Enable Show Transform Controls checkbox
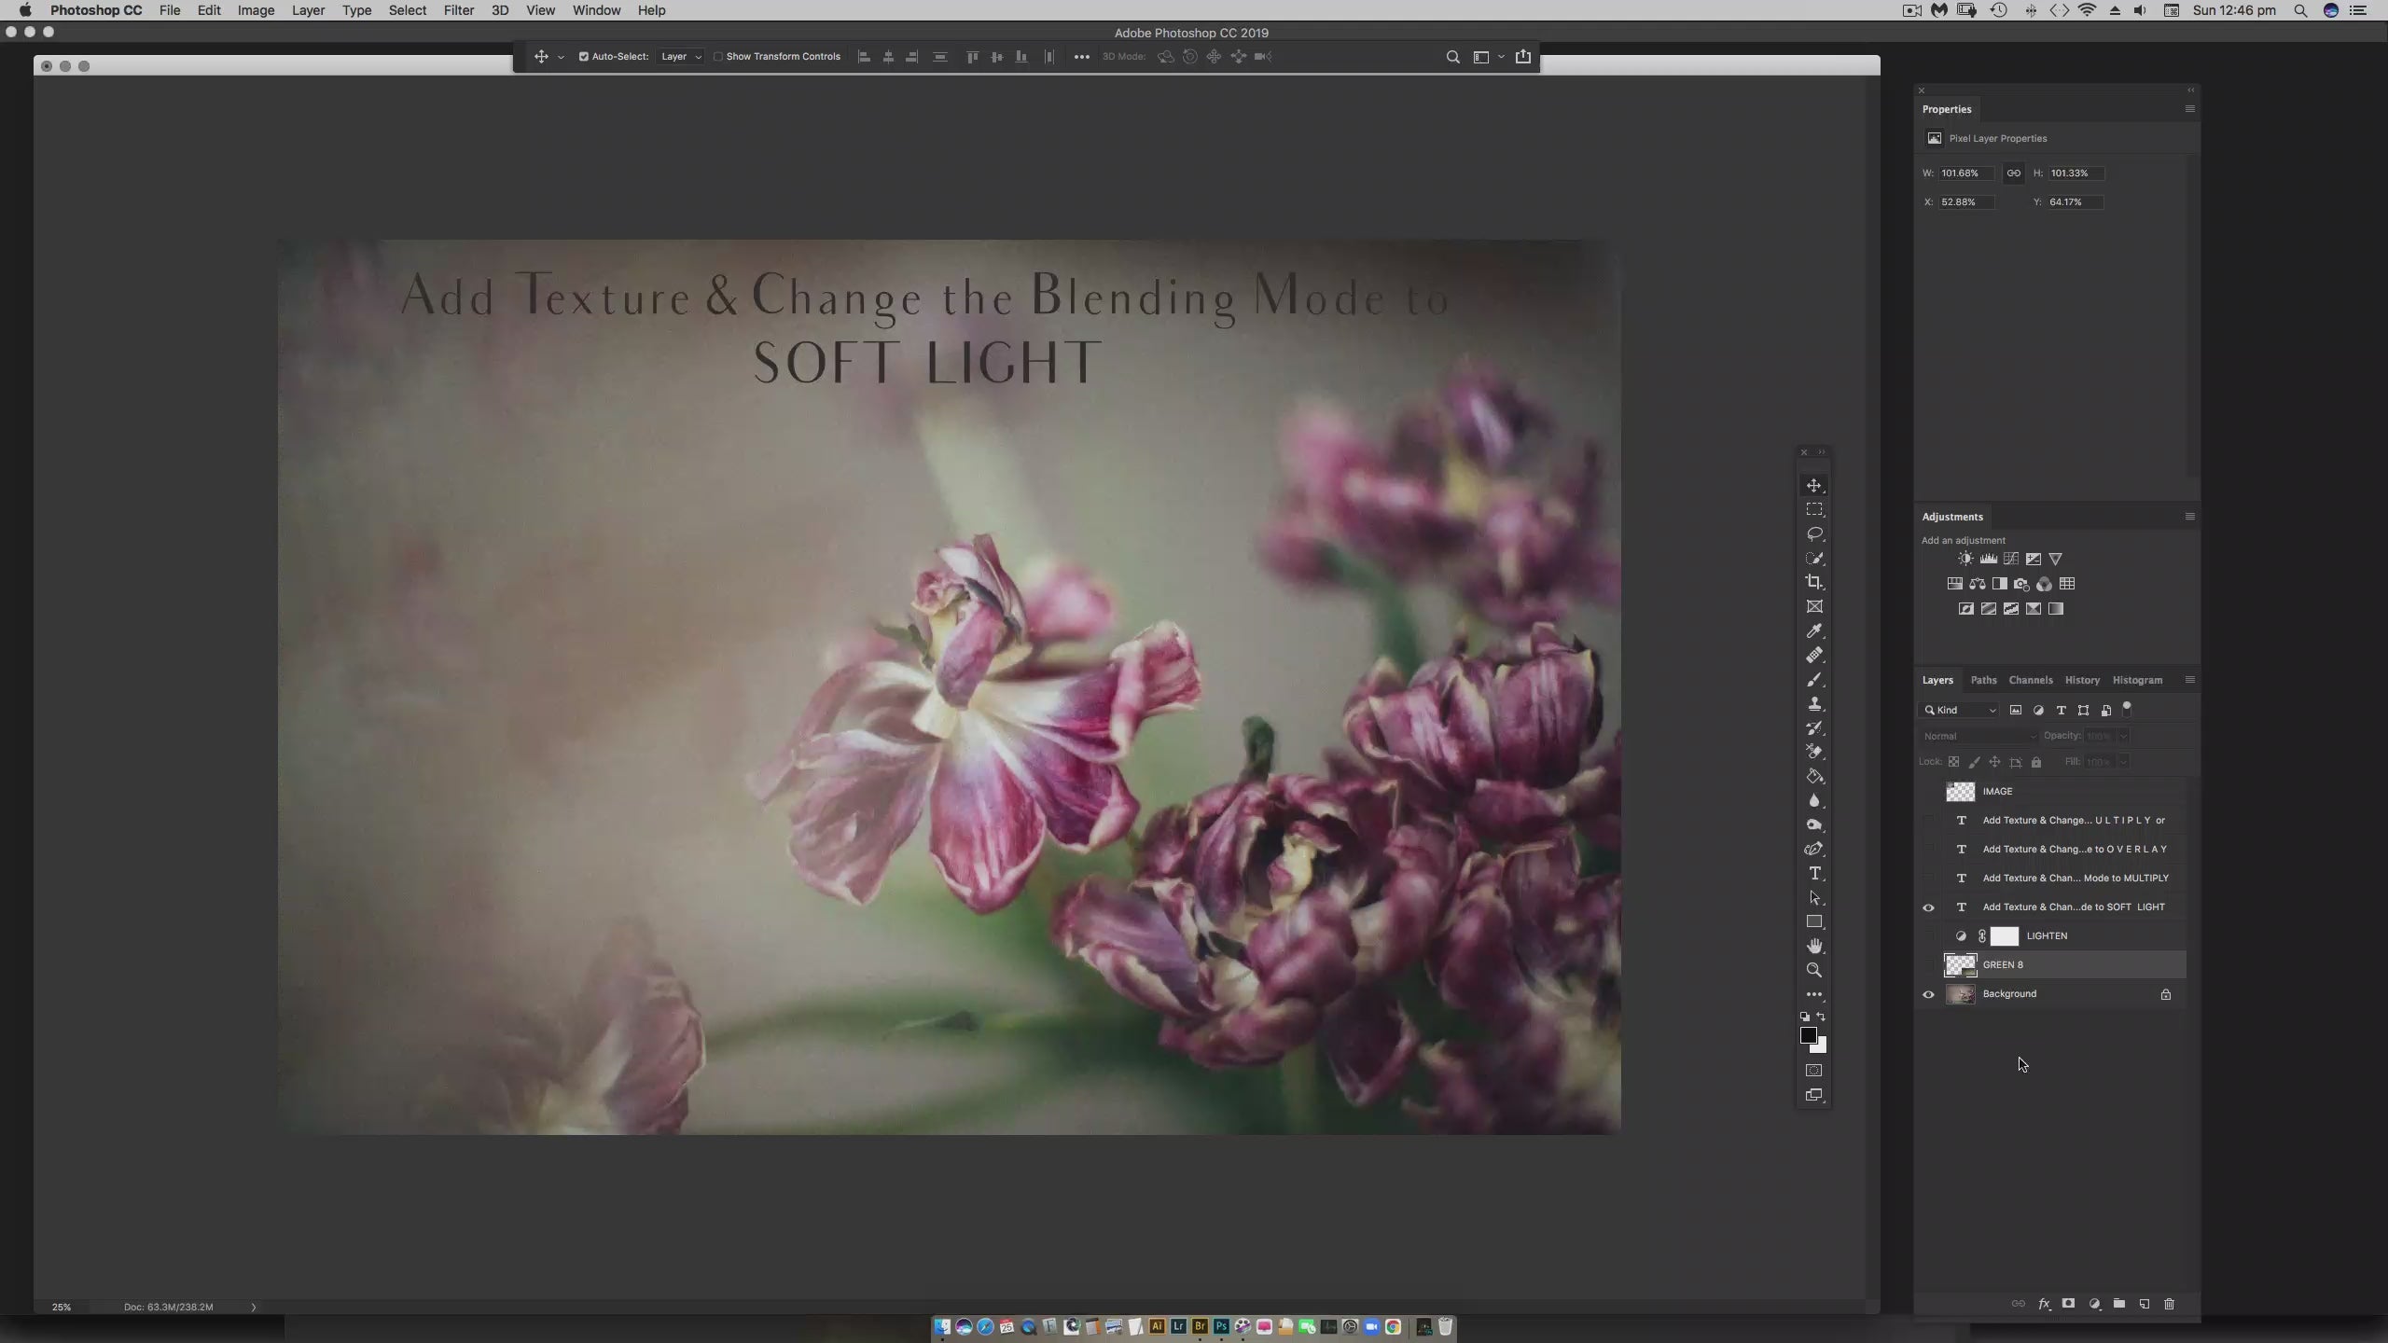Viewport: 2388px width, 1343px height. pos(718,57)
